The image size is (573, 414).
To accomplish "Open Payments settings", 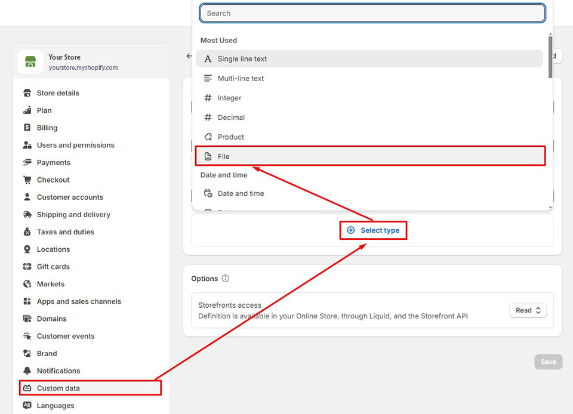I will click(x=53, y=162).
